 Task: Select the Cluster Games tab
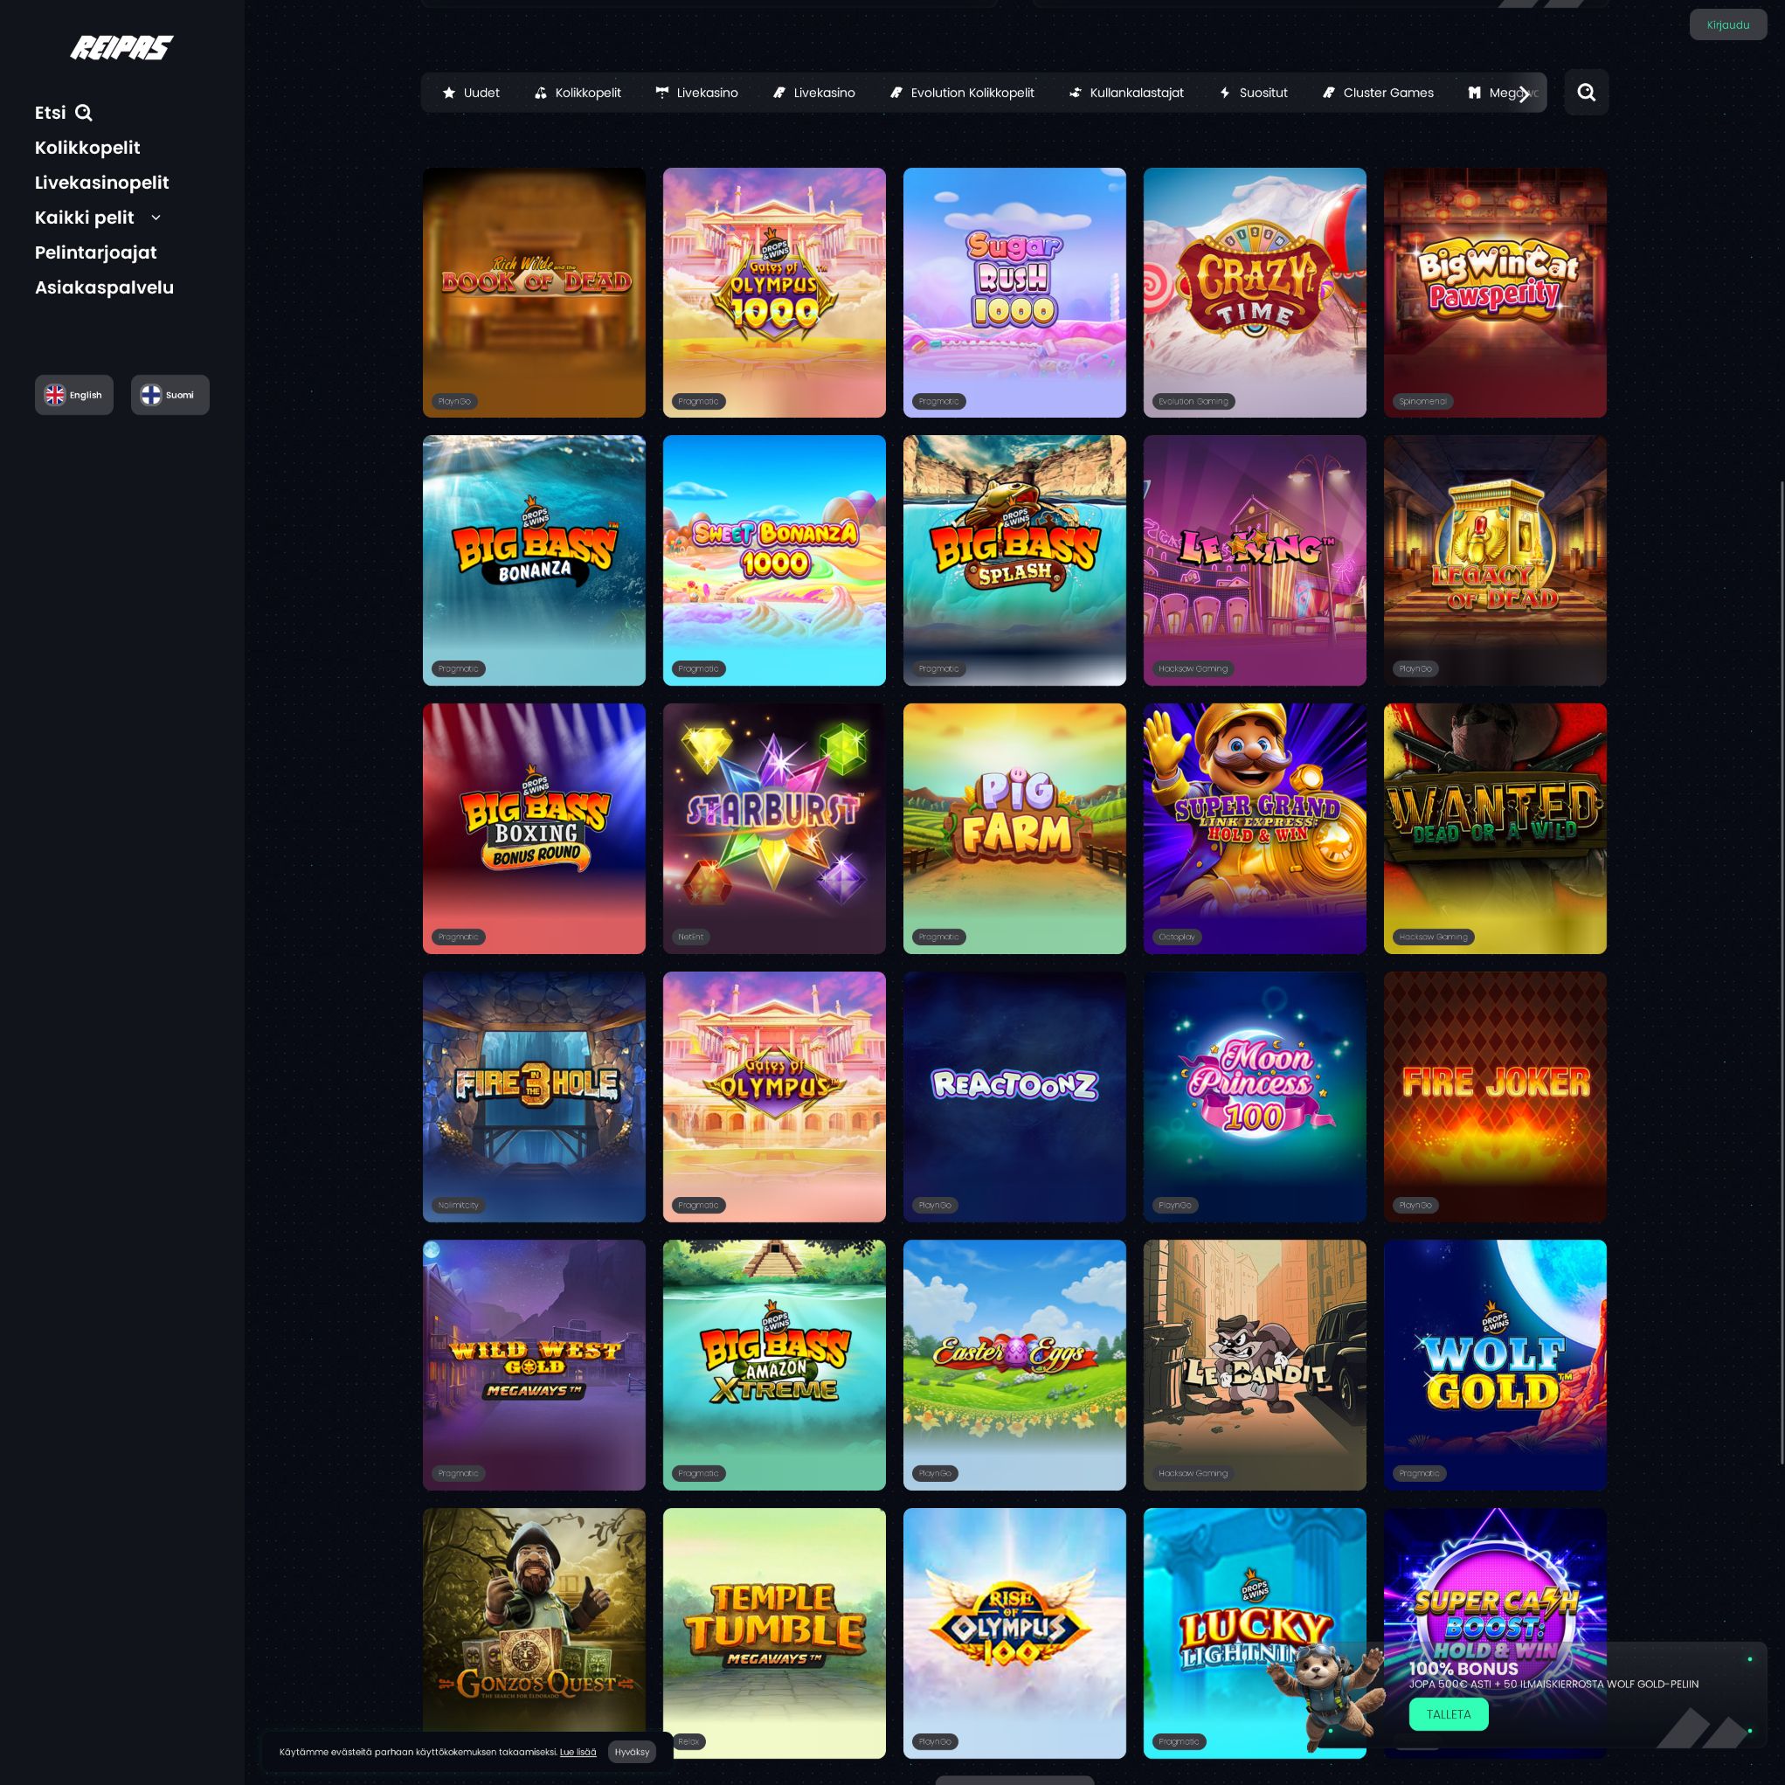click(x=1378, y=93)
